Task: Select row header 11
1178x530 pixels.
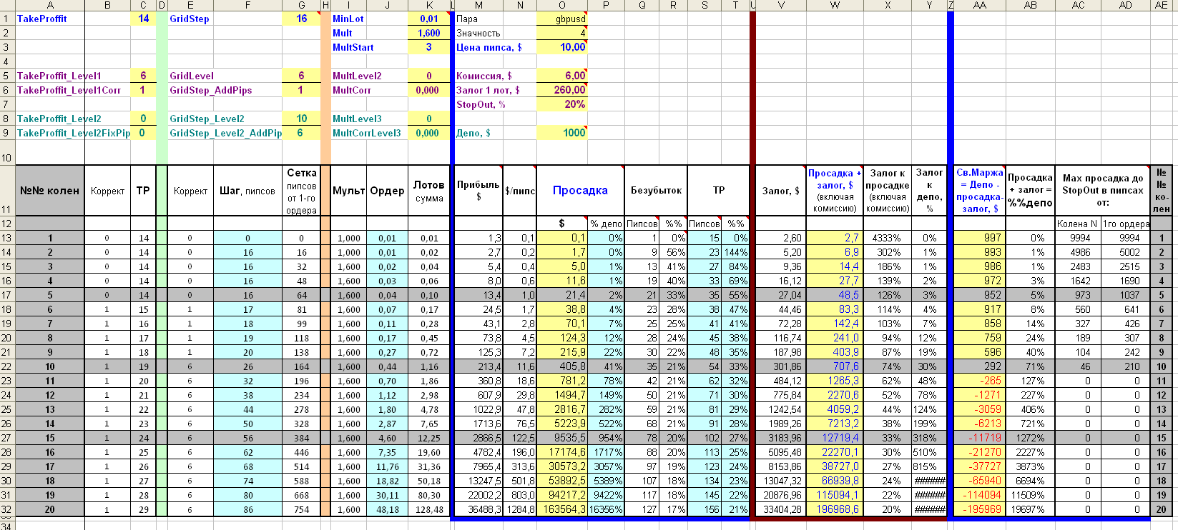Action: [7, 191]
